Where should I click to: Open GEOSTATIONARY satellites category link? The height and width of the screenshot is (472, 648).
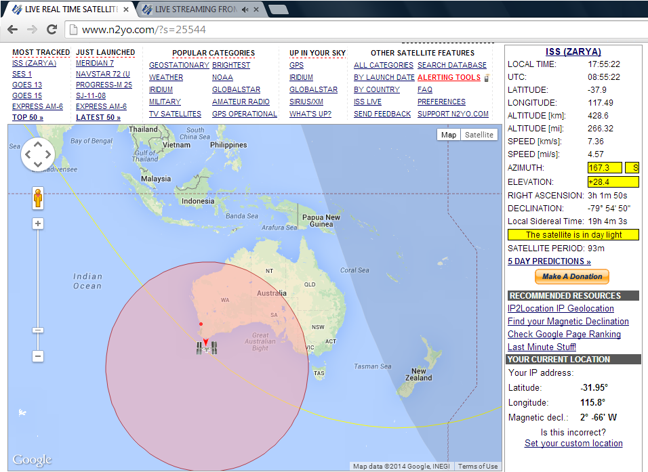[x=179, y=65]
